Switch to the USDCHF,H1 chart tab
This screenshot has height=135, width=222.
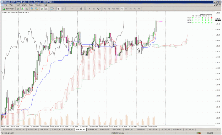[189, 129]
